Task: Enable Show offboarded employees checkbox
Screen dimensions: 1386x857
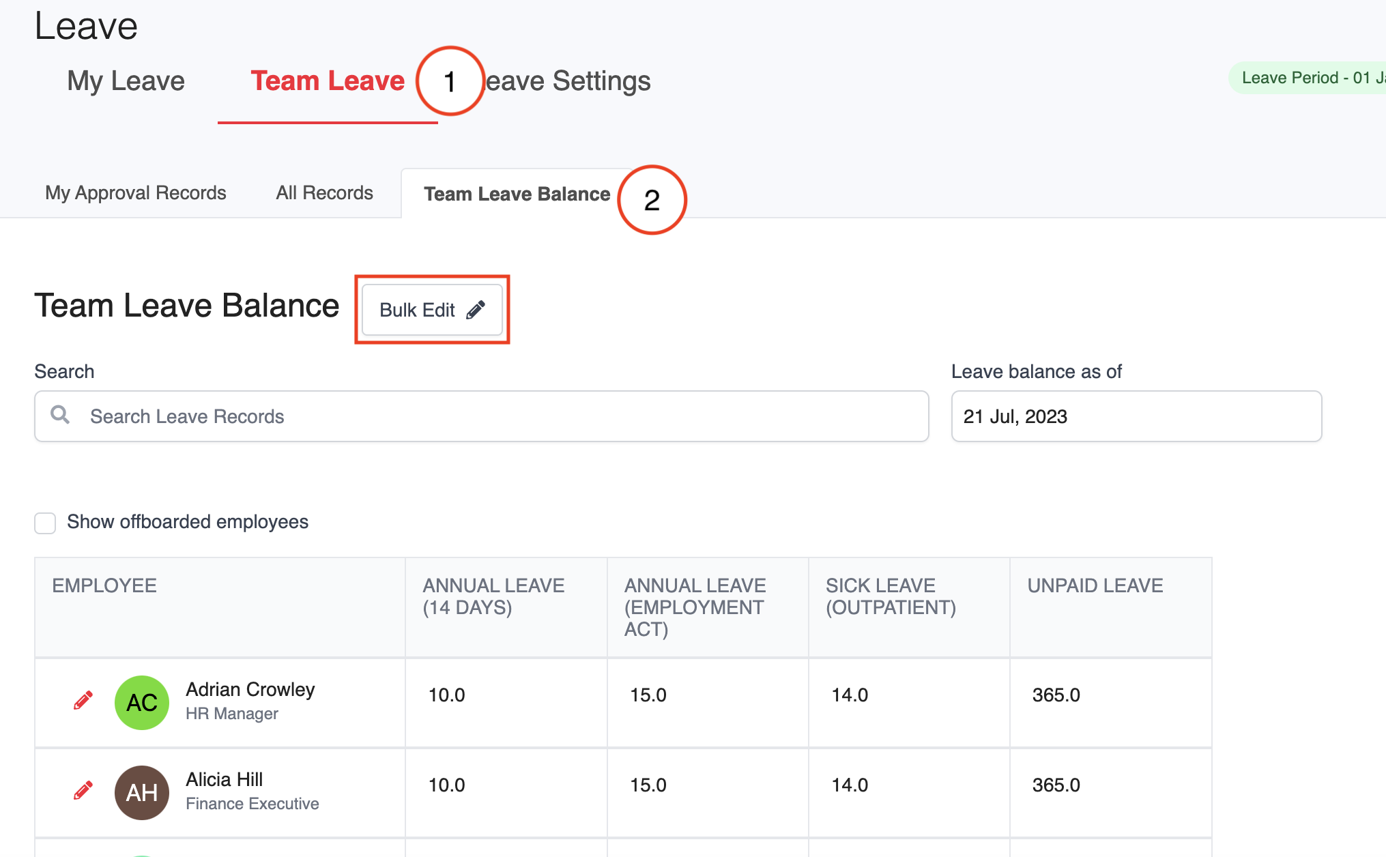Action: (45, 523)
